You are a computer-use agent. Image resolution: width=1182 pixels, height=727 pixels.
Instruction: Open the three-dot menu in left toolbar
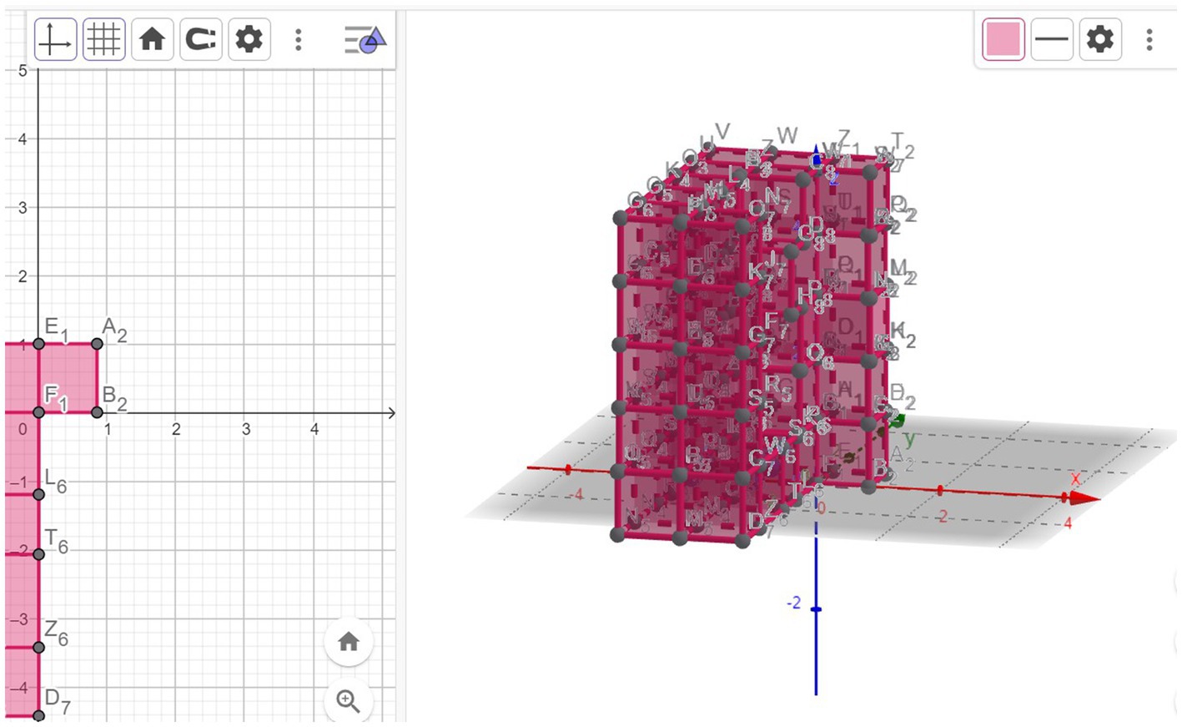pyautogui.click(x=299, y=39)
